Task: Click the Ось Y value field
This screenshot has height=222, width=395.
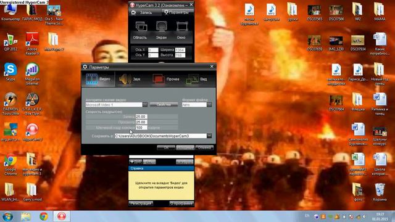Action: point(153,55)
